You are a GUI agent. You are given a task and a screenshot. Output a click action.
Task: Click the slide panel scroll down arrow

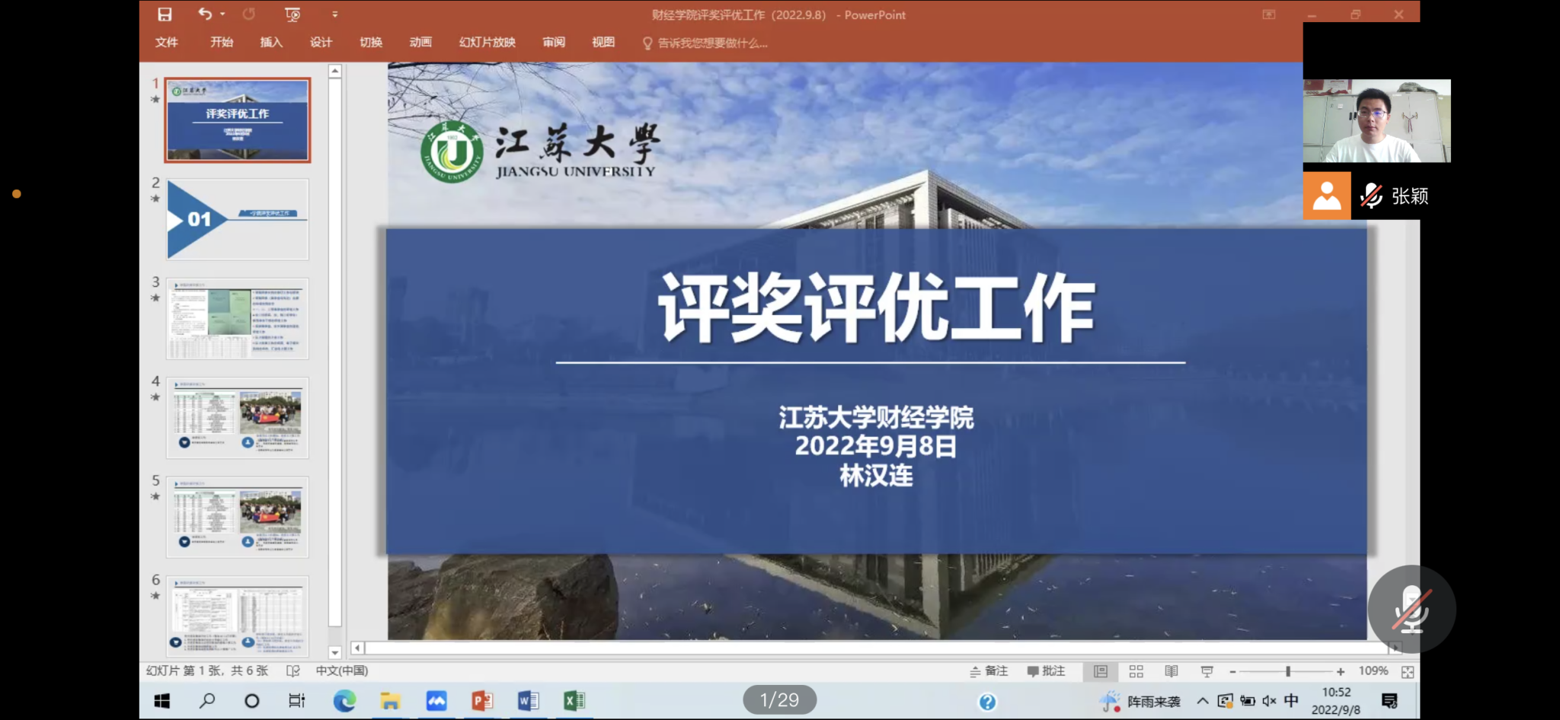click(x=335, y=652)
